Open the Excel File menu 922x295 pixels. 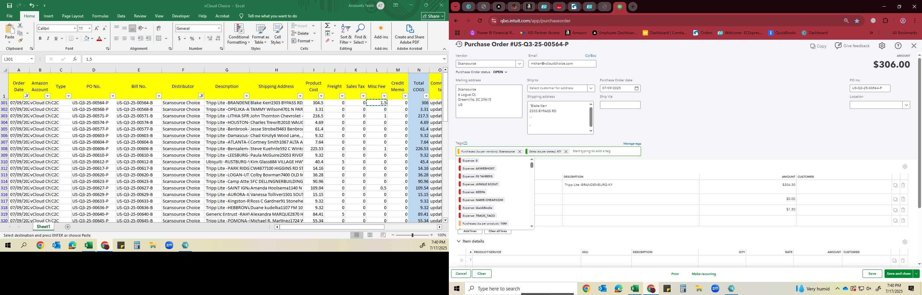point(10,16)
